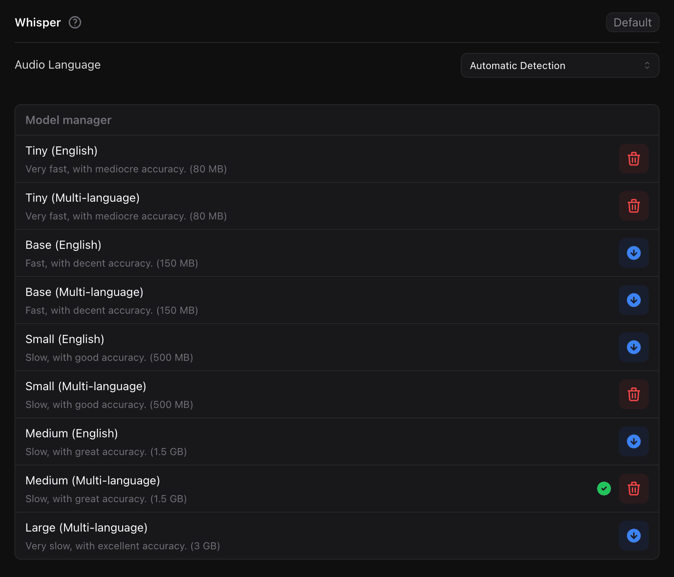Delete the Tiny (English) model
The image size is (674, 577).
point(633,159)
